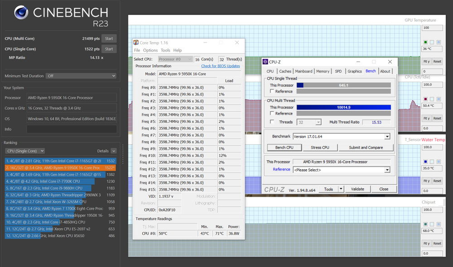Open the arrow next to CPU-Z Tools button
Screen dimensions: 453x267
(341, 189)
